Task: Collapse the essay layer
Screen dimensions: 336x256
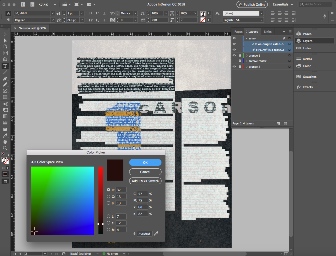Action: pyautogui.click(x=246, y=38)
